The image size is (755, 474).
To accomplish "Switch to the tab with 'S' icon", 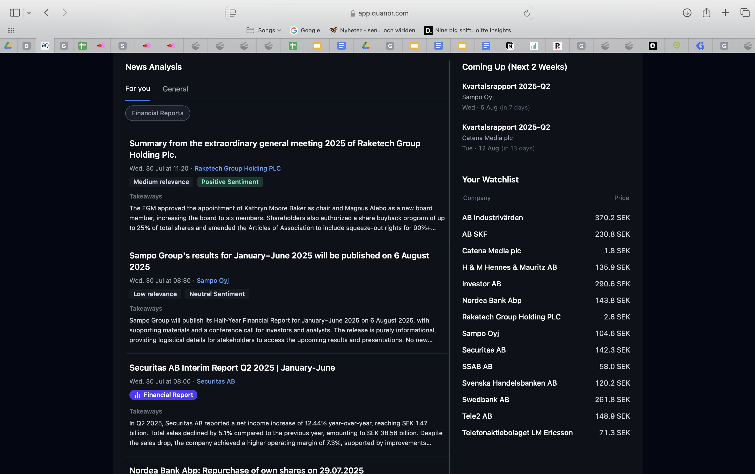I will pos(123,46).
